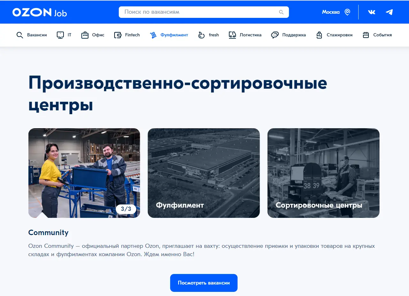Click the fresh logo icon
Screen dimensions: 409x296
(201, 35)
